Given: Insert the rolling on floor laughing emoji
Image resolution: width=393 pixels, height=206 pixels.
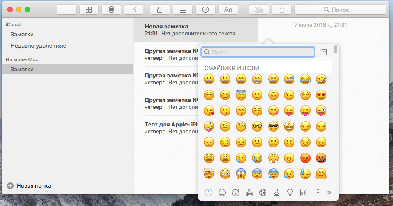Looking at the screenshot, I should tap(321, 79).
